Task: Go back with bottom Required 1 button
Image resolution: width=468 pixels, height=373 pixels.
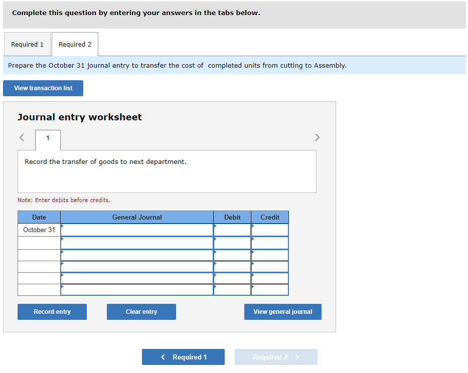Action: point(183,357)
